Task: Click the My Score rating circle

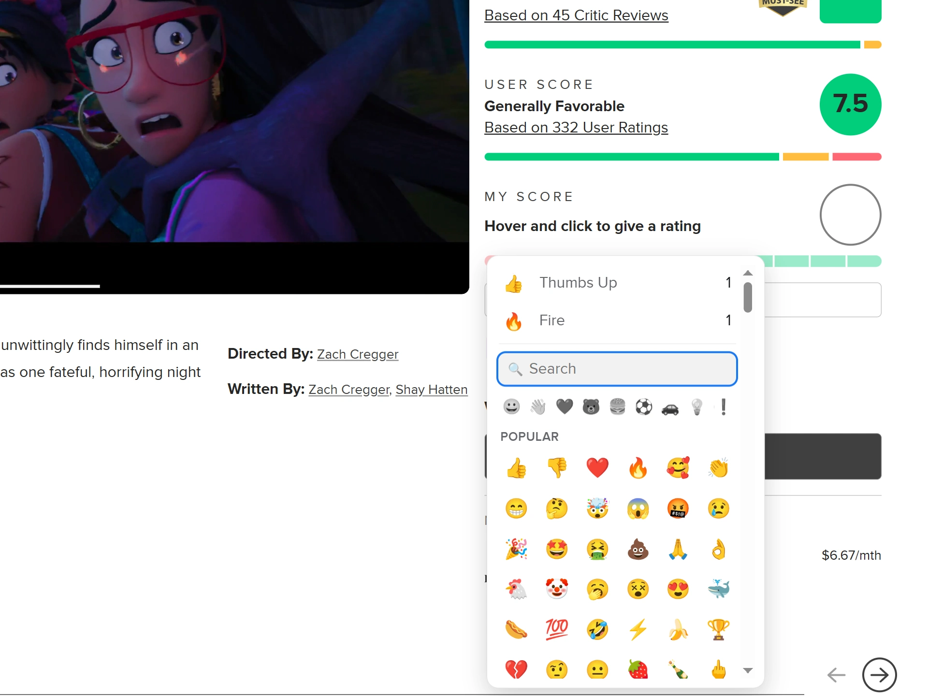Action: (850, 215)
